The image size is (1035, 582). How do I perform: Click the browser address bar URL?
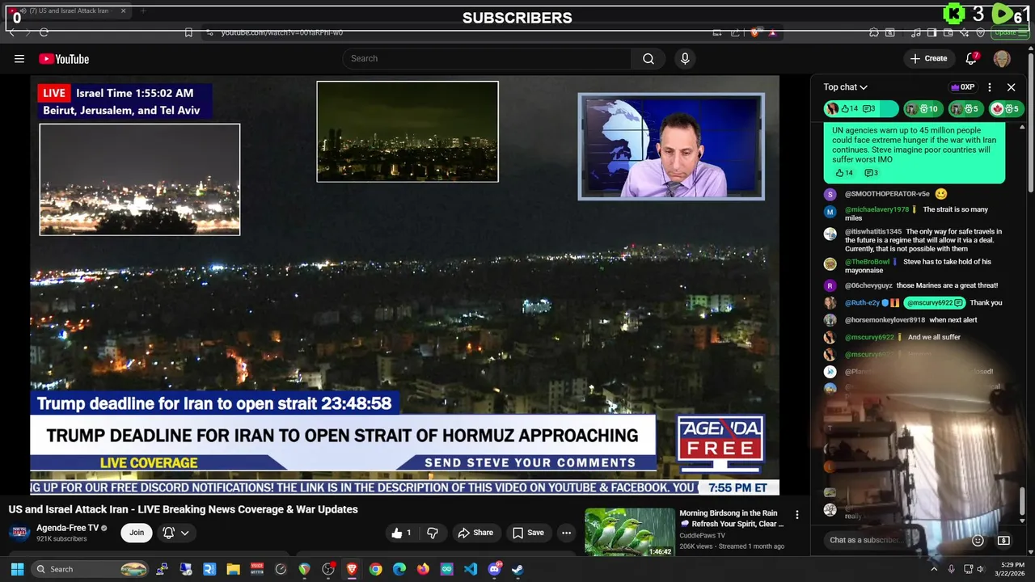click(282, 32)
